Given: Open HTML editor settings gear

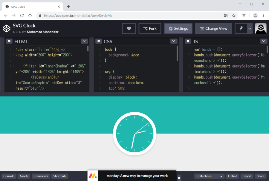Looking at the screenshot, I should click(9, 41).
